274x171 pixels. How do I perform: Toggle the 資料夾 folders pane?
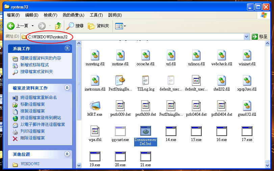pyautogui.click(x=98, y=26)
